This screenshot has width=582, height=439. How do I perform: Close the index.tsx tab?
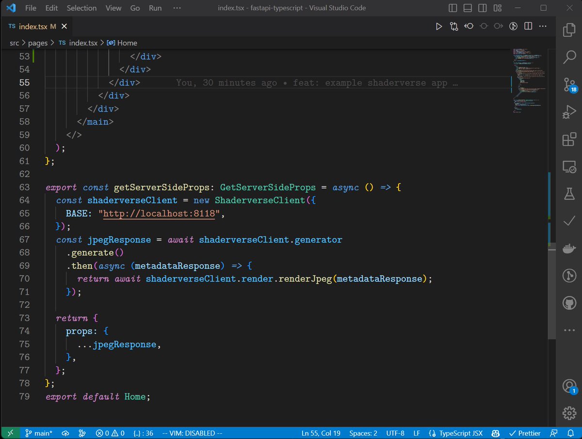point(65,26)
